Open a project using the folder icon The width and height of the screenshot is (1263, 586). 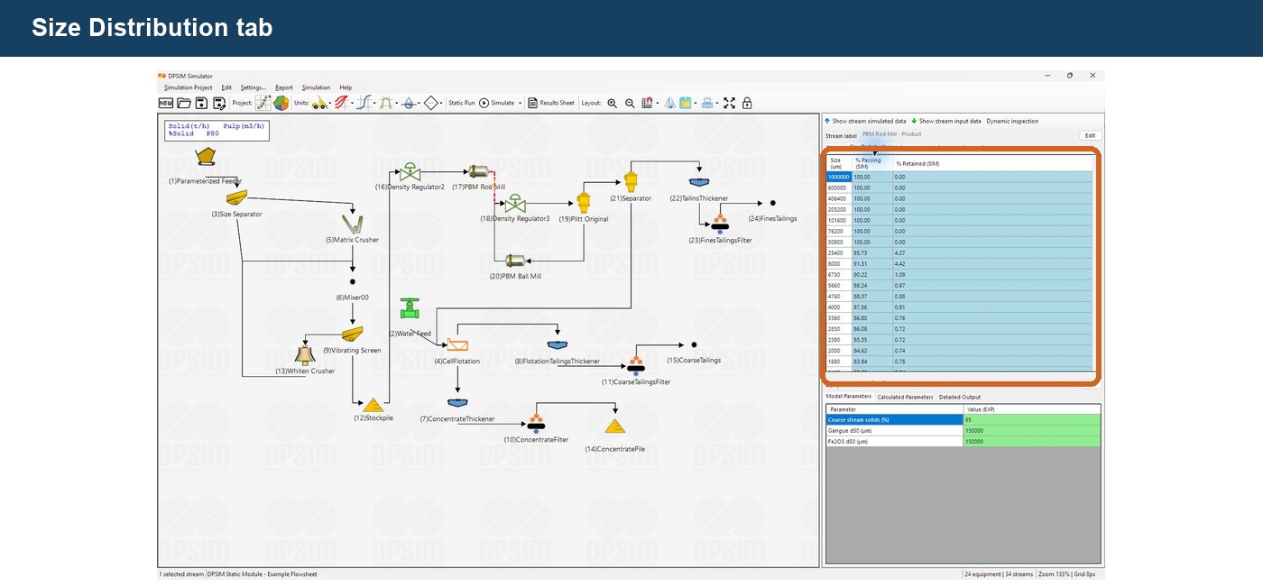pos(184,103)
